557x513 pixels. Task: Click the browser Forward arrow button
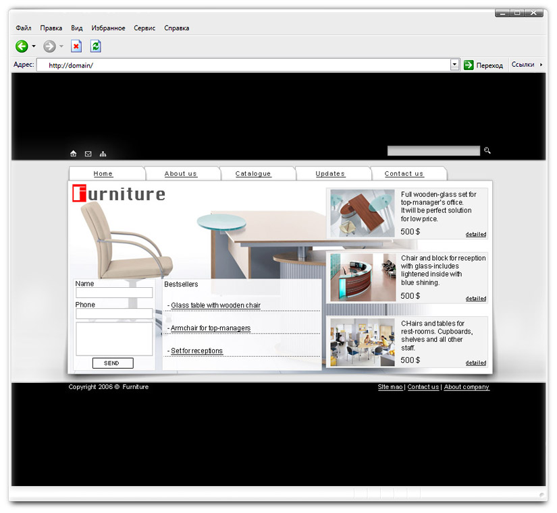point(49,47)
